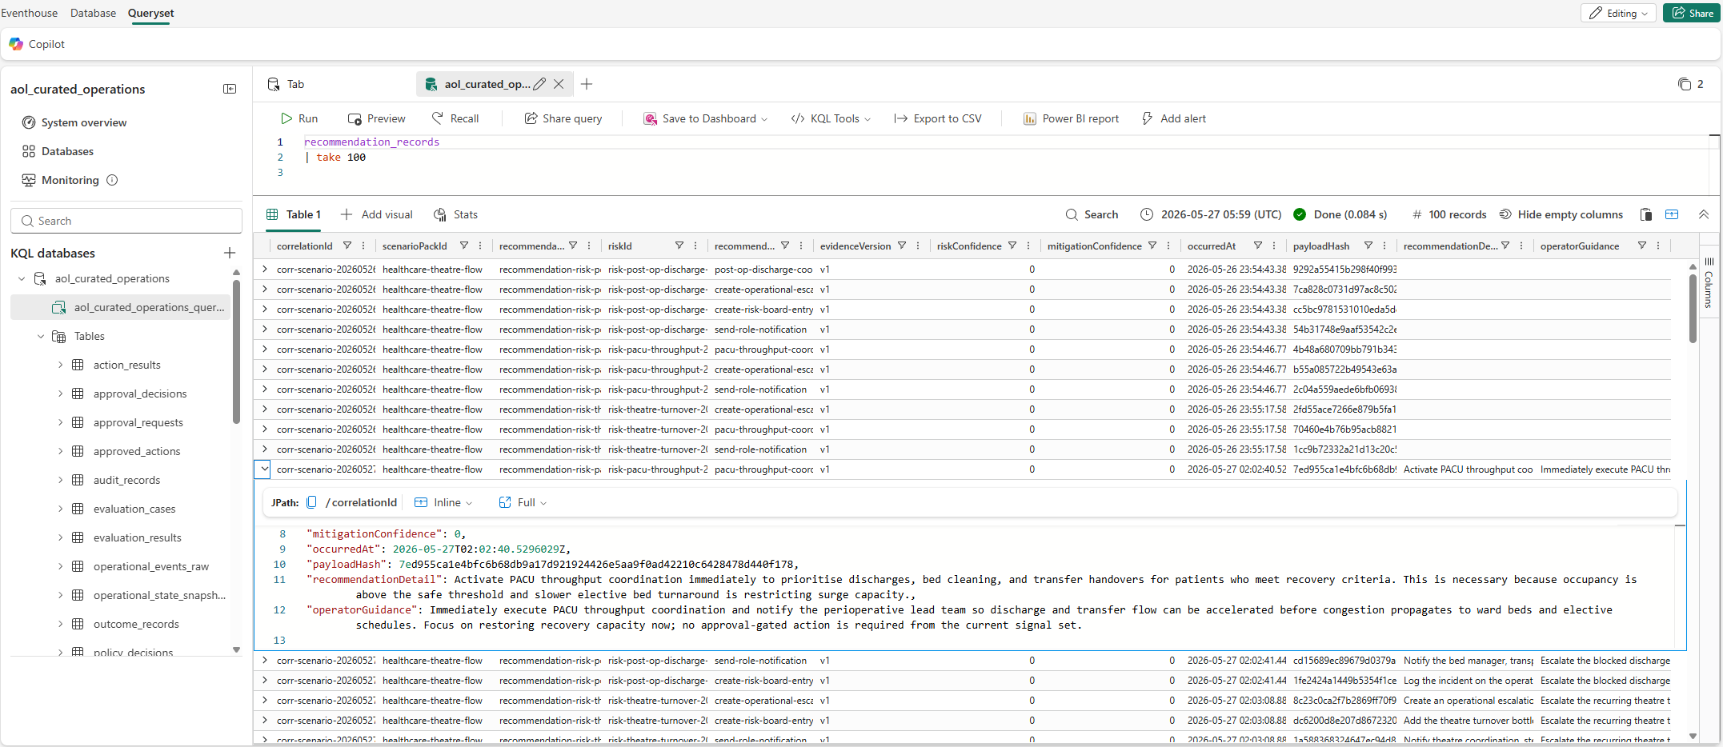Add a new query tab
The height and width of the screenshot is (747, 1723).
pyautogui.click(x=587, y=84)
